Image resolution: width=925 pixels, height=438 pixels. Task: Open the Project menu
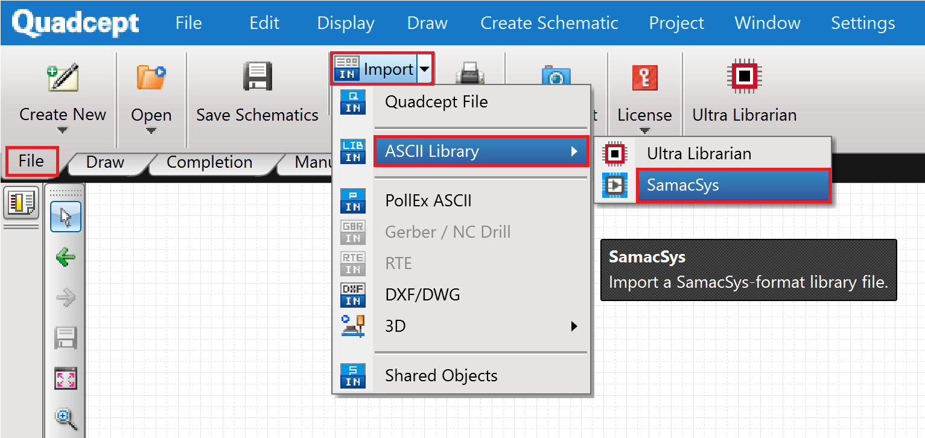coord(676,23)
